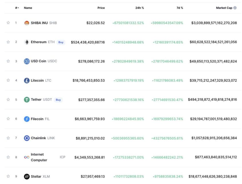Click the Stellar logo icon

click(27, 177)
